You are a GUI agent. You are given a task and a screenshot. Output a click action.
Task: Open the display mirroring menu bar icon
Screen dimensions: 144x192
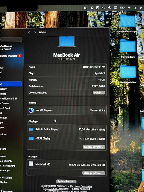[x=115, y=8]
